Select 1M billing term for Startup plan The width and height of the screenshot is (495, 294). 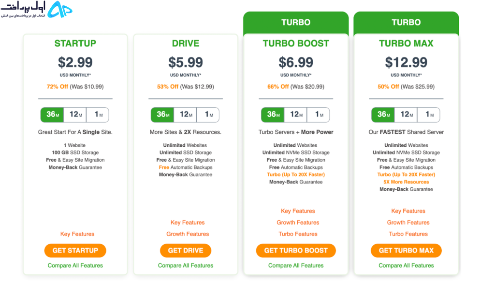click(98, 115)
